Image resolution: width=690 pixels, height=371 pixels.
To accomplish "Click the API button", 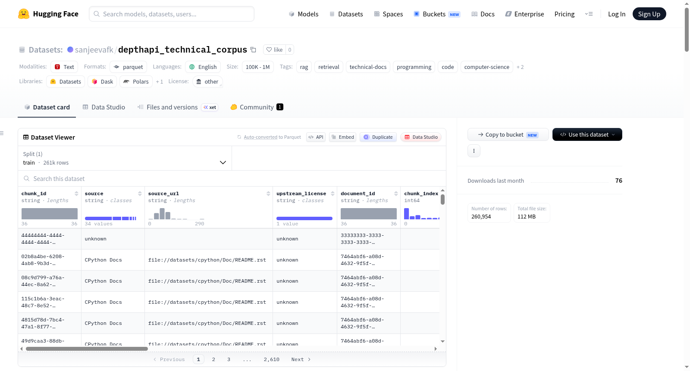I will coord(316,137).
